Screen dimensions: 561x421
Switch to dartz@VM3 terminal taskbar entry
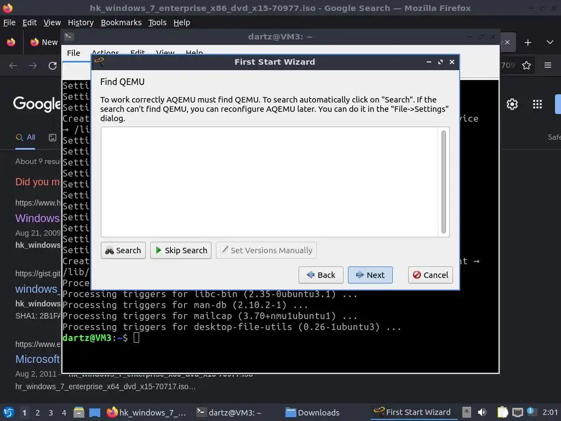tap(230, 412)
